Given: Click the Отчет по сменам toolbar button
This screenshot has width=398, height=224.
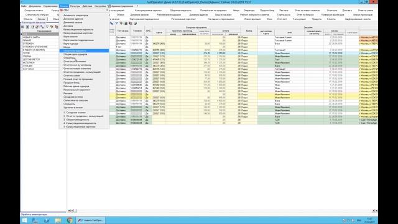Looking at the screenshot, I should point(366,11).
